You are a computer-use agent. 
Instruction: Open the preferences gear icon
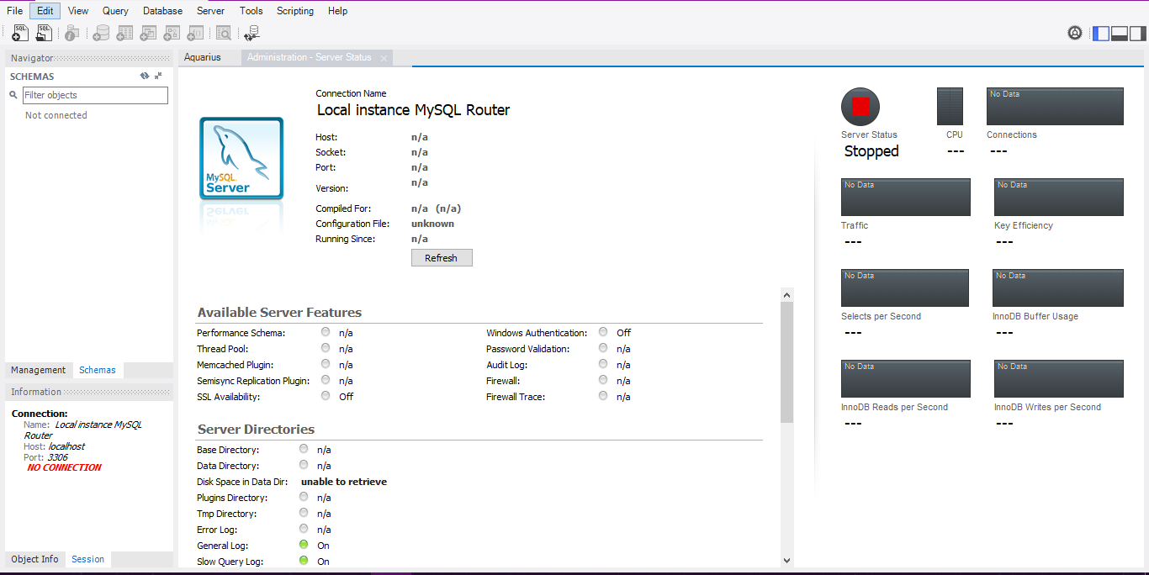(x=1075, y=33)
